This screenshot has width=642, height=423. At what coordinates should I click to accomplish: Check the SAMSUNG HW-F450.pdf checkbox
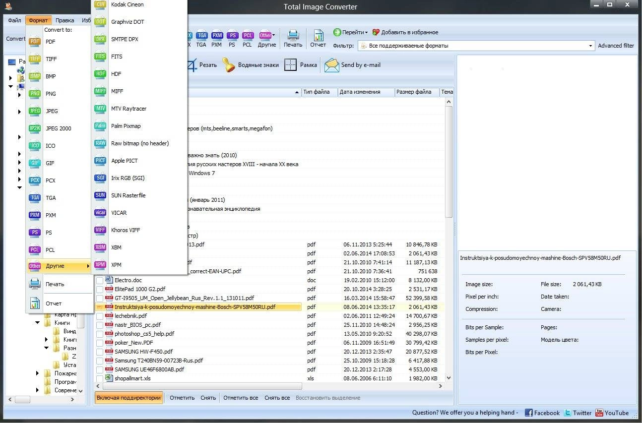pyautogui.click(x=100, y=352)
